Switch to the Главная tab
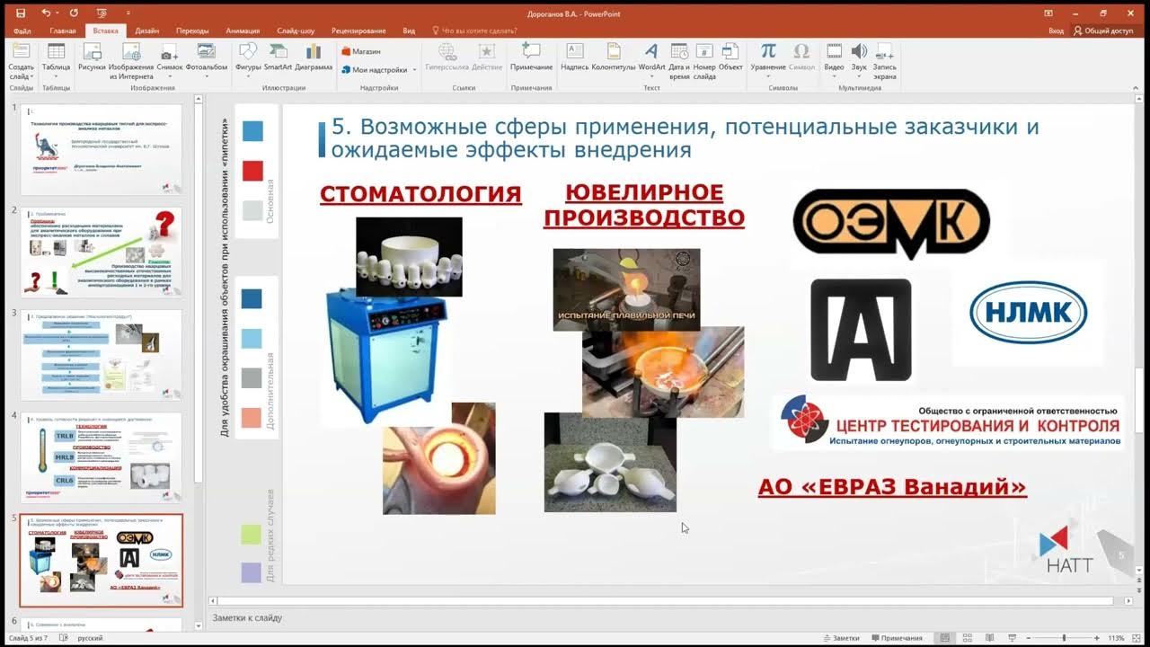This screenshot has width=1150, height=647. tap(63, 31)
